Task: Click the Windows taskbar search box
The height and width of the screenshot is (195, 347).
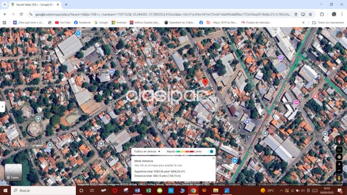Action: point(43,190)
